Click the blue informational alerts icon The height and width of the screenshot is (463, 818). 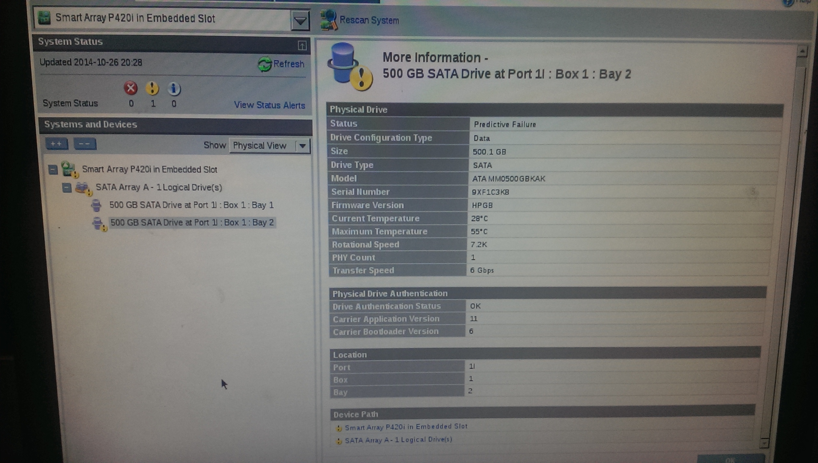point(174,89)
